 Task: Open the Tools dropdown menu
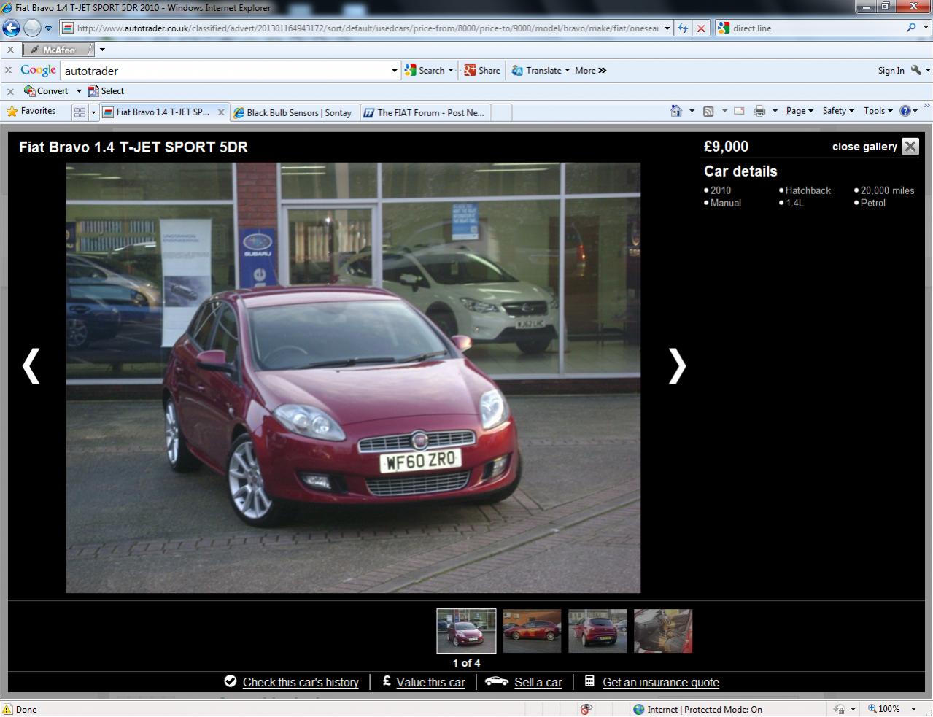coord(878,111)
